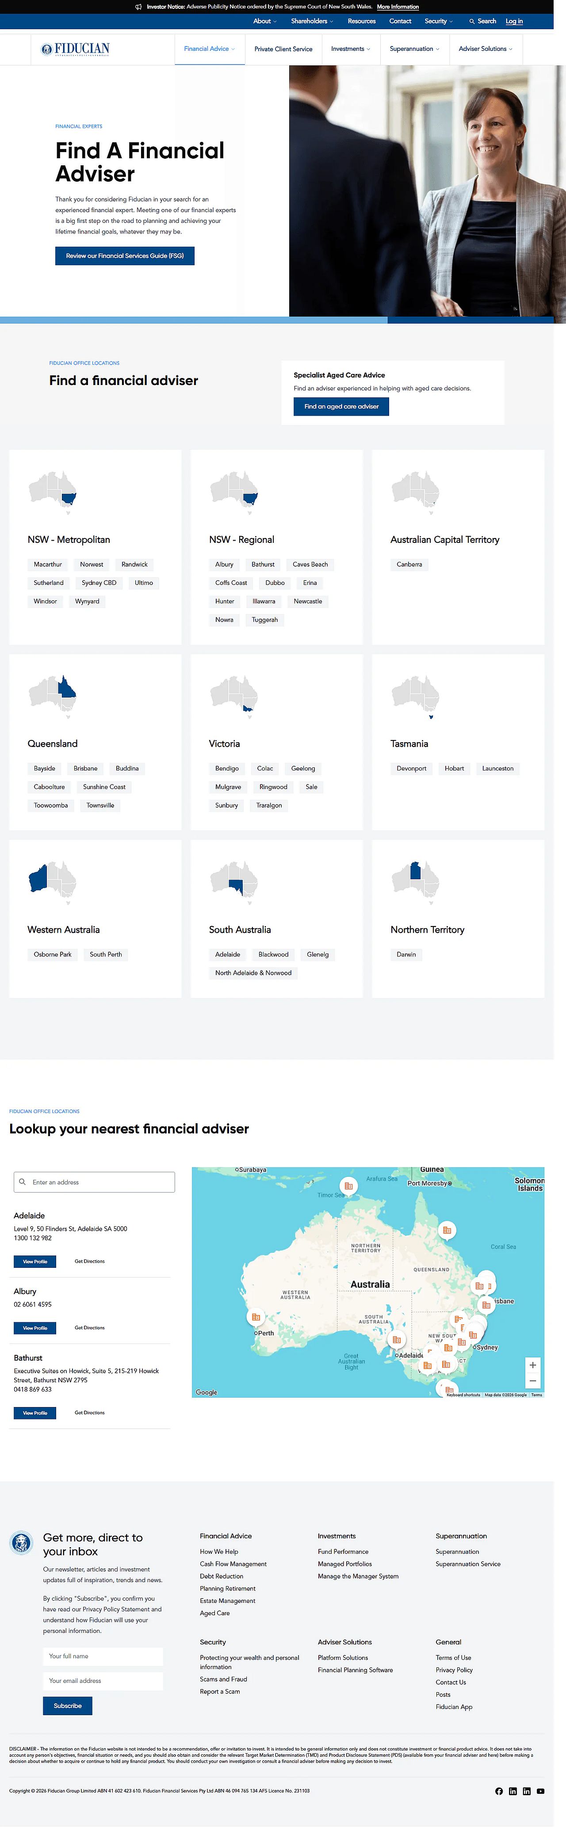This screenshot has height=1827, width=566.
Task: Click the map Terms link
Action: pos(537,1395)
